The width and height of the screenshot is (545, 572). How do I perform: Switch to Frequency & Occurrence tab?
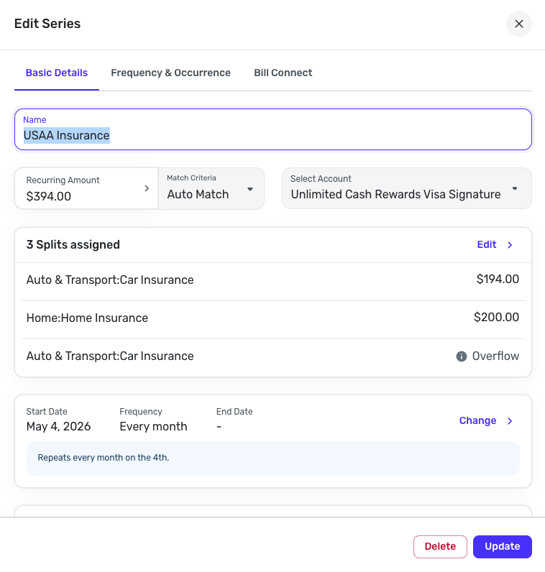point(170,73)
